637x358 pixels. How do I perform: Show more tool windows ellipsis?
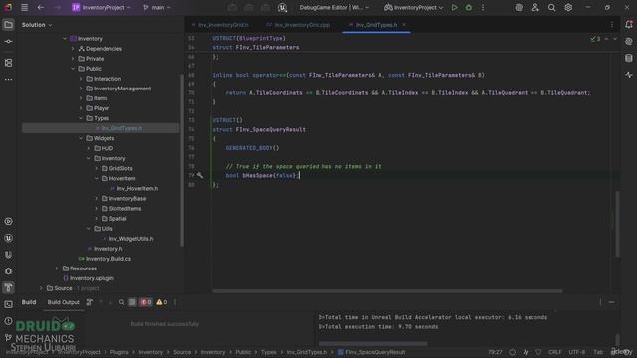(8, 80)
